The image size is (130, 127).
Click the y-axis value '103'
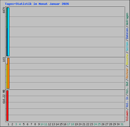pyautogui.click(x=4, y=59)
